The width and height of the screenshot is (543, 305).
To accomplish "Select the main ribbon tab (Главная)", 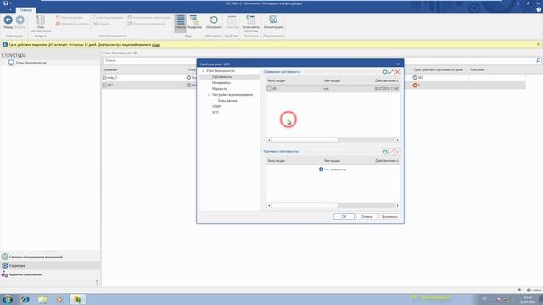I will coord(26,10).
